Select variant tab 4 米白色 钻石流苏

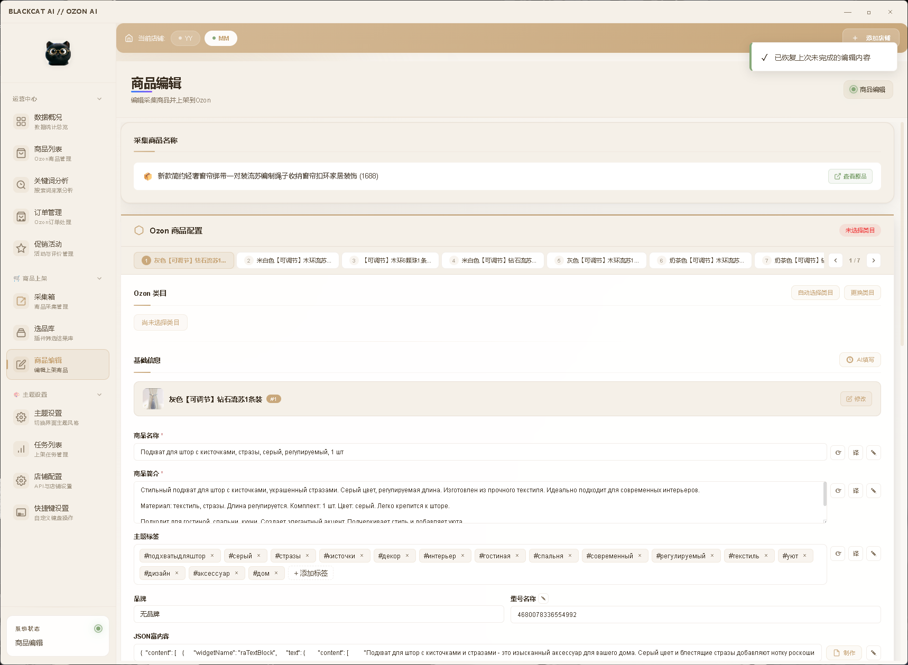pos(493,260)
